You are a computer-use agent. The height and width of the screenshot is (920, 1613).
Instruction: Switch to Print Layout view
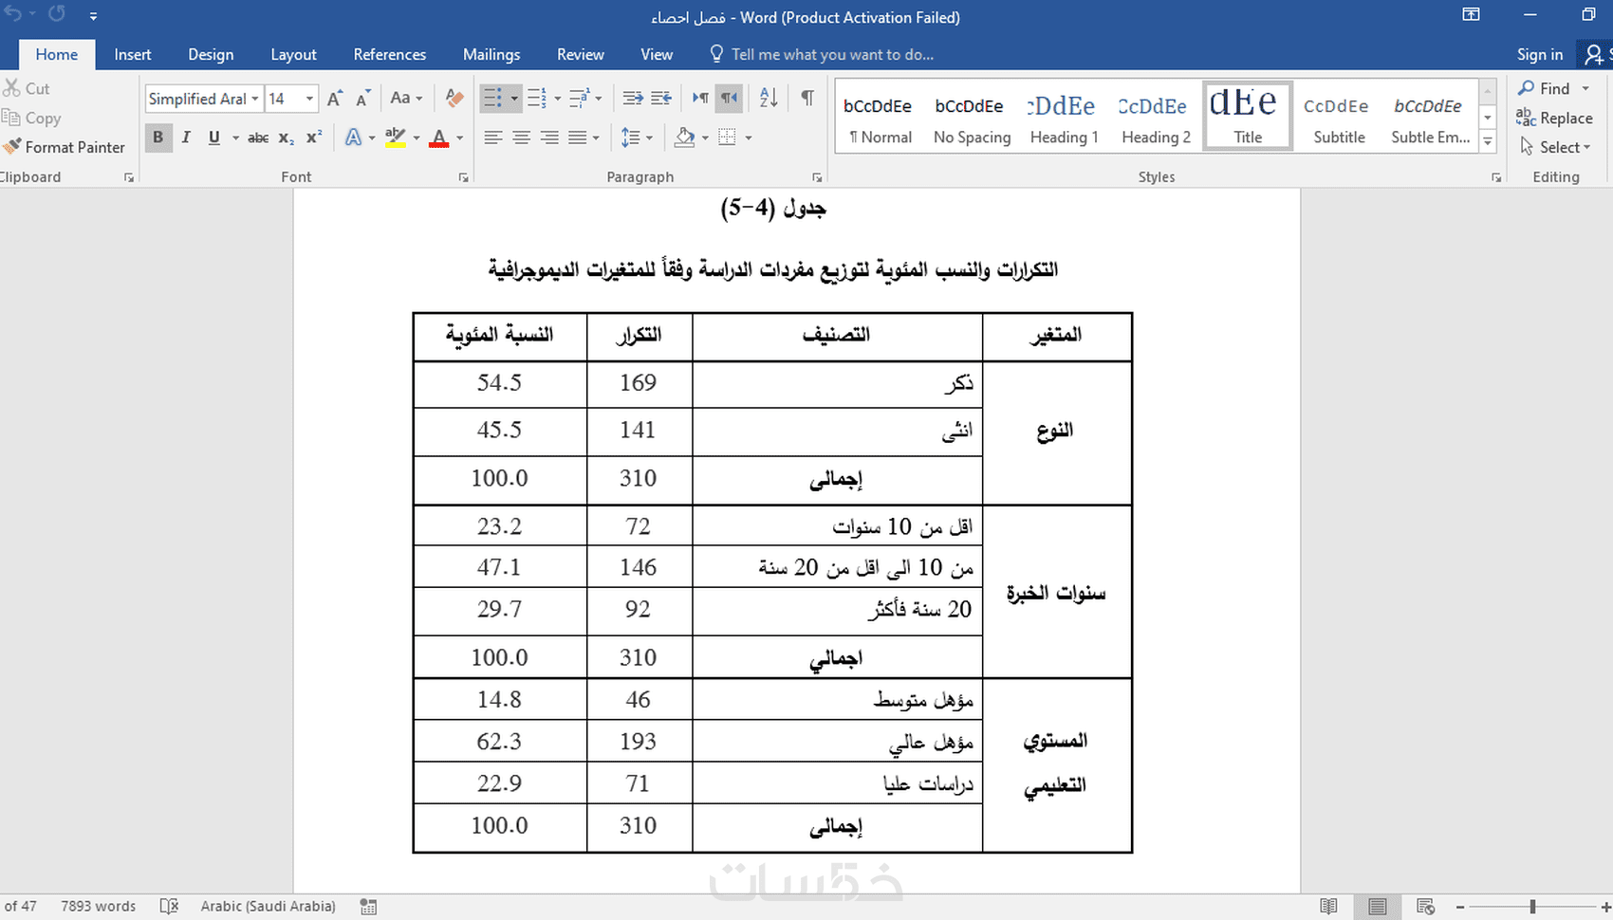pyautogui.click(x=1378, y=906)
